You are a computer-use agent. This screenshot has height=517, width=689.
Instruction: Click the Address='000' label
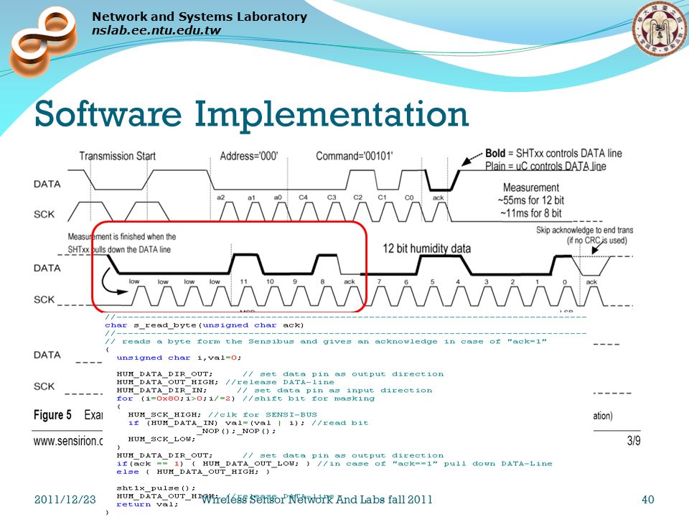click(x=249, y=156)
